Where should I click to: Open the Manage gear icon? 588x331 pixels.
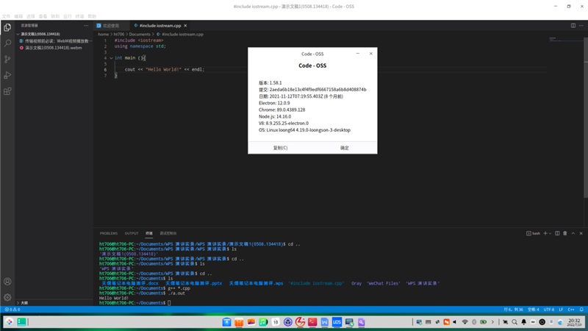click(x=7, y=298)
